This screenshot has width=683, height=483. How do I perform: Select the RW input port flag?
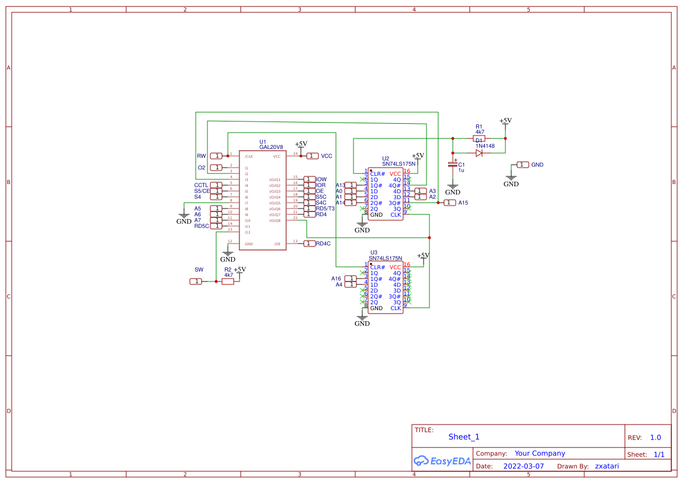[x=215, y=156]
